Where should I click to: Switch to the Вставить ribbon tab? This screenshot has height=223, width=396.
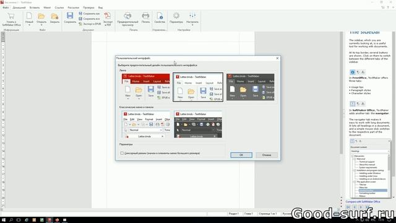click(35, 7)
